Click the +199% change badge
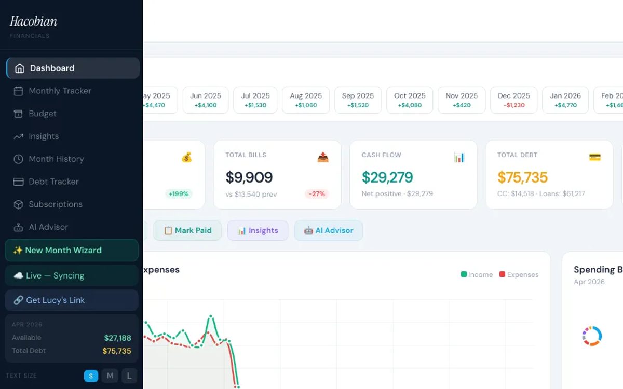 pyautogui.click(x=179, y=194)
